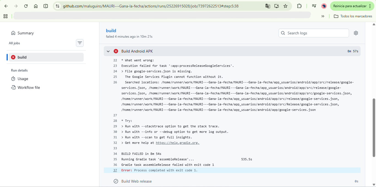Focus the Search logs field
376x187 pixels.
tap(314, 33)
